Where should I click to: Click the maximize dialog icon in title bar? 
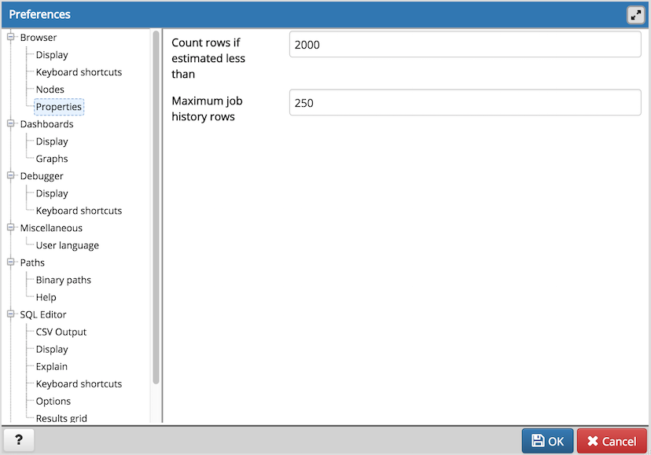pos(635,15)
